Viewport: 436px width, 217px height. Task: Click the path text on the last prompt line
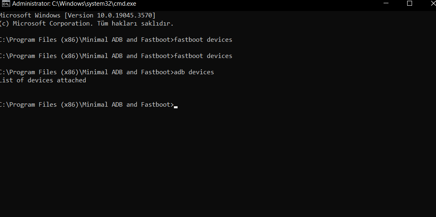click(x=86, y=105)
